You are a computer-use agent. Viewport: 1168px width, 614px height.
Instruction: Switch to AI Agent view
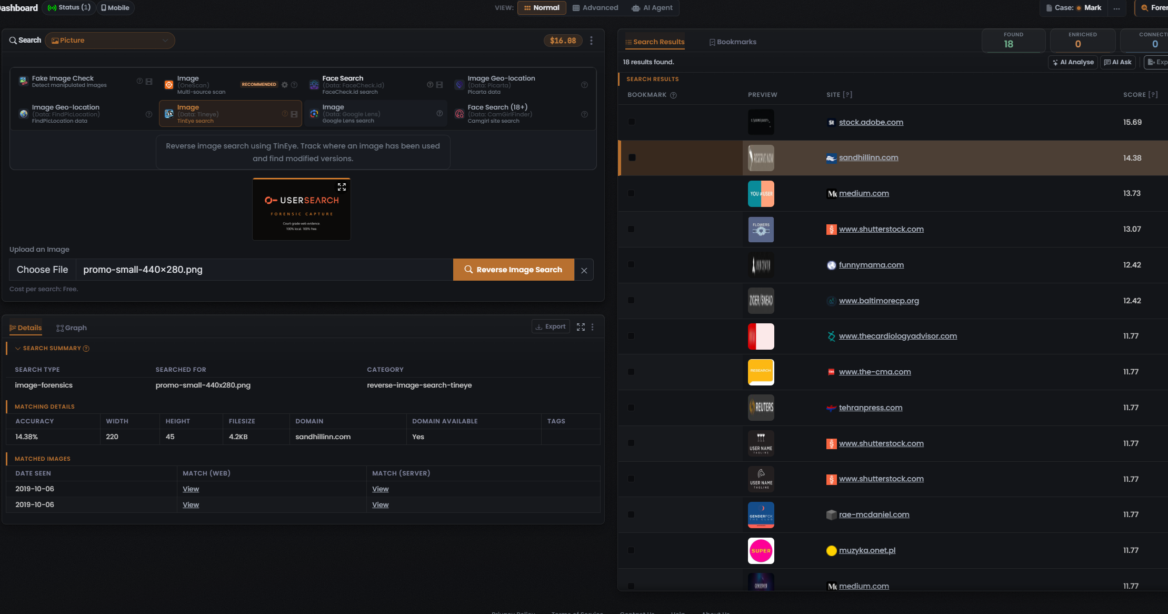coord(652,8)
